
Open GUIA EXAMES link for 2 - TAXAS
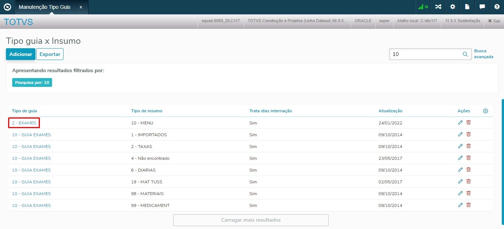coord(31,147)
